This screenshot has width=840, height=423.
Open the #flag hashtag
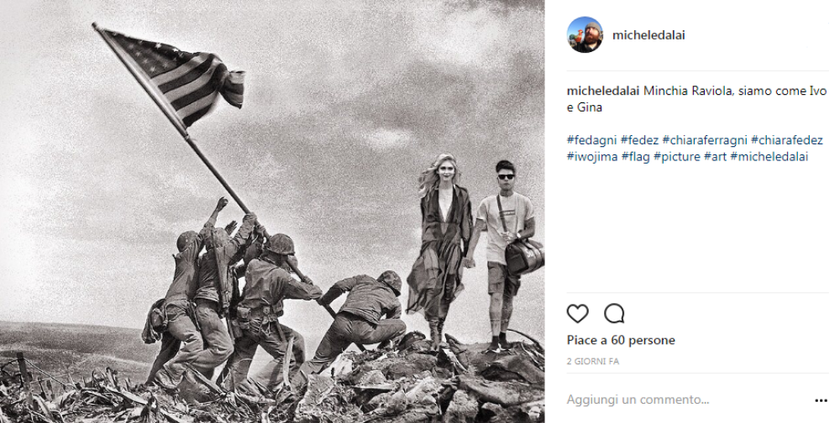pos(635,157)
